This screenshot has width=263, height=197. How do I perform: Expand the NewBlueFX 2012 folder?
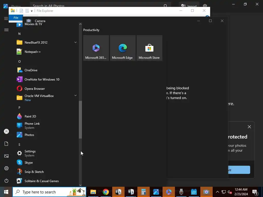[x=76, y=42]
